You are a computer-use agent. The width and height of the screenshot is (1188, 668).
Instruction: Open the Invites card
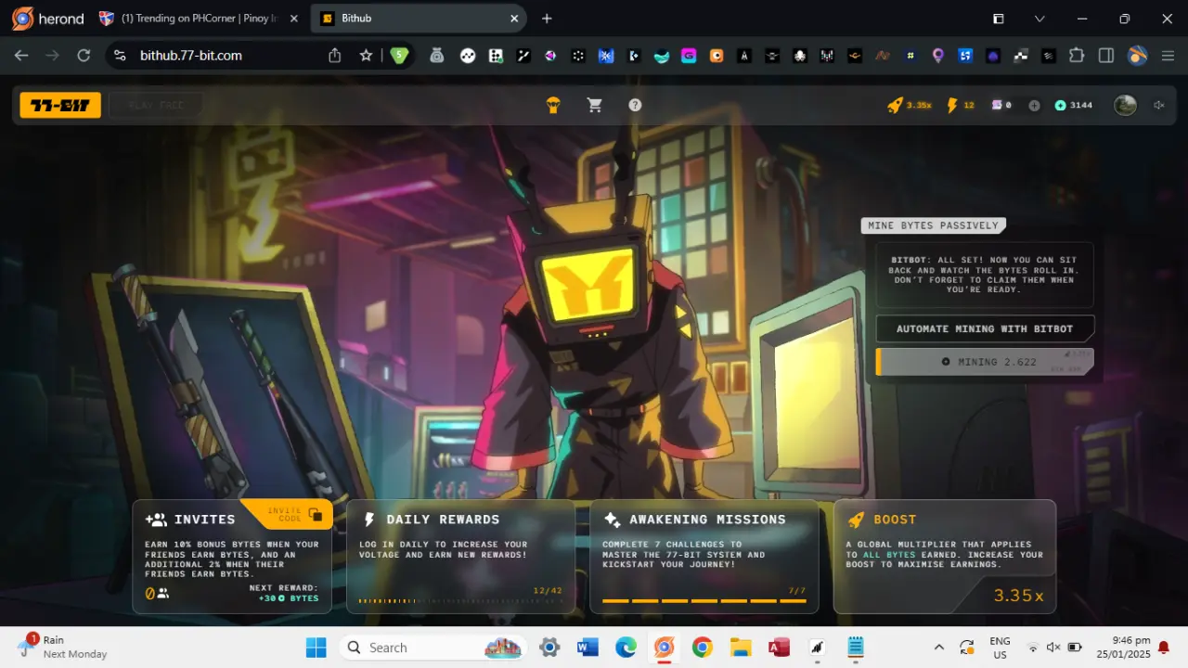coord(232,557)
